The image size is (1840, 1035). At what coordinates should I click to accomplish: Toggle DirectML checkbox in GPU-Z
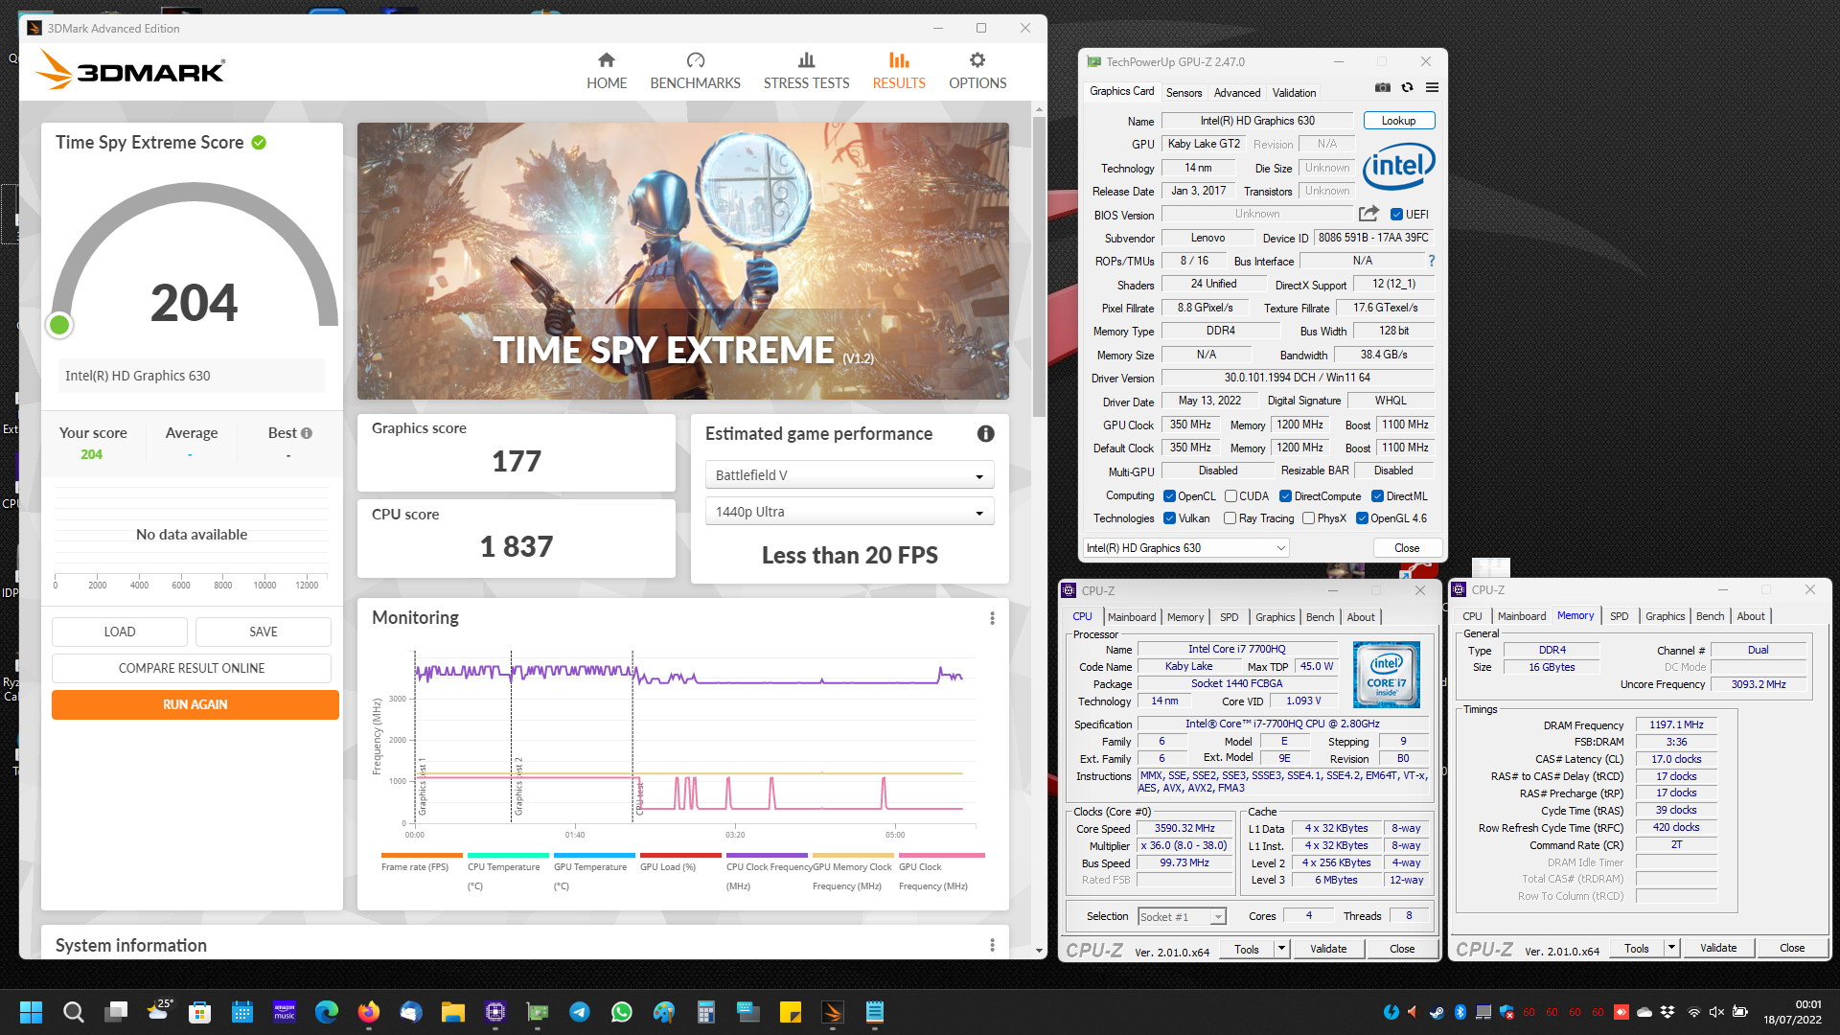(1377, 496)
